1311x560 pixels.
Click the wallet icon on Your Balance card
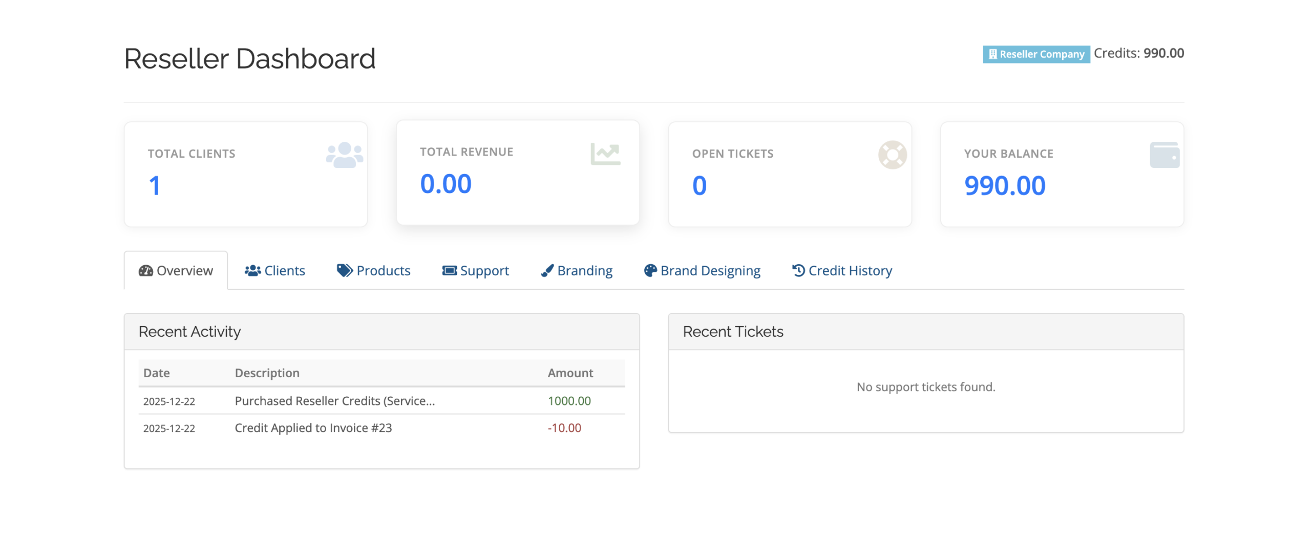coord(1164,155)
